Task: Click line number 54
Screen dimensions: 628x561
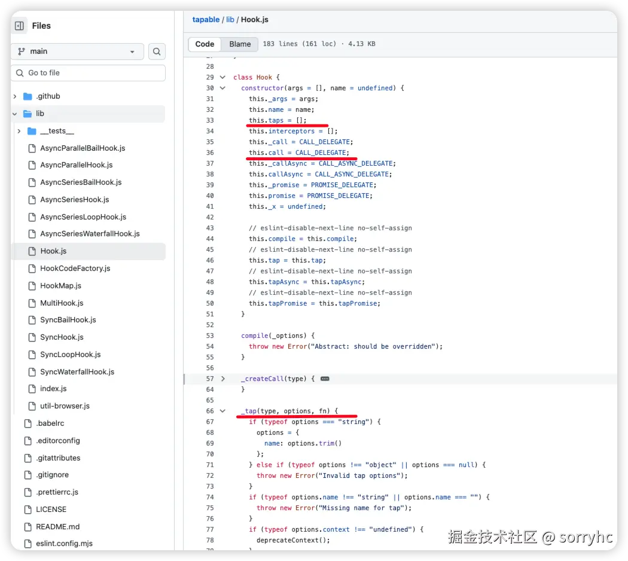Action: (210, 347)
